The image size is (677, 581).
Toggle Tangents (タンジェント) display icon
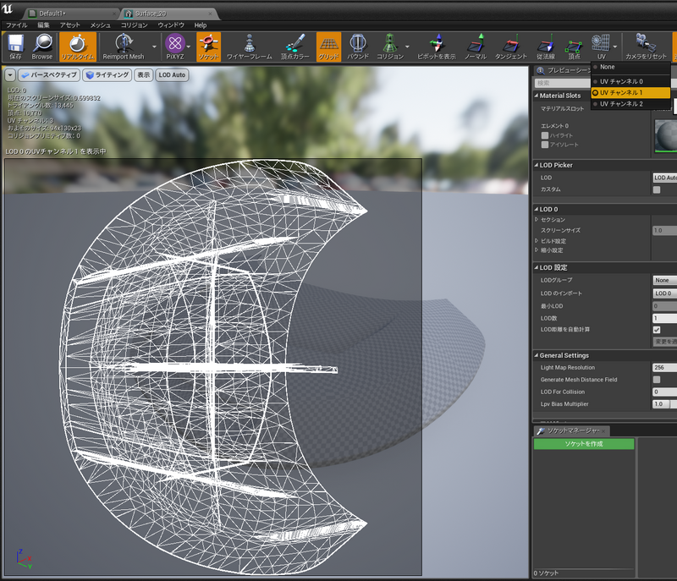click(x=511, y=47)
